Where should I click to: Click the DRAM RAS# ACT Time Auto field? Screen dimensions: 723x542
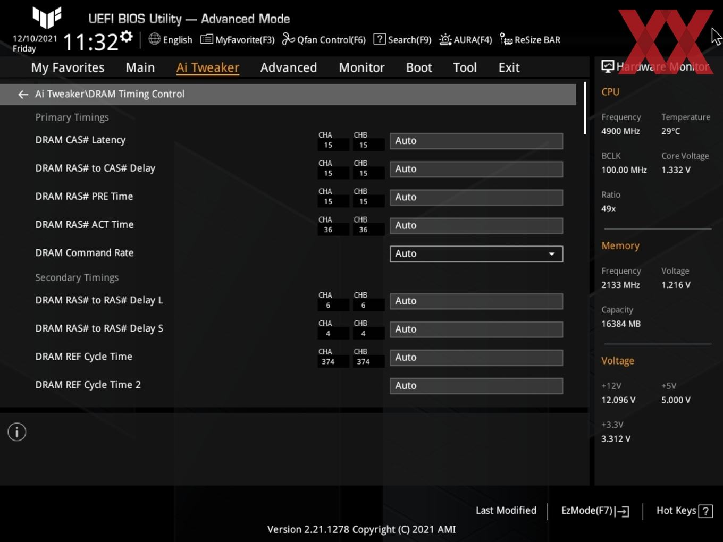(x=476, y=225)
